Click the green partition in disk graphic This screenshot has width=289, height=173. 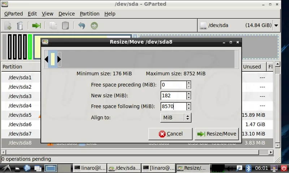tap(30, 47)
